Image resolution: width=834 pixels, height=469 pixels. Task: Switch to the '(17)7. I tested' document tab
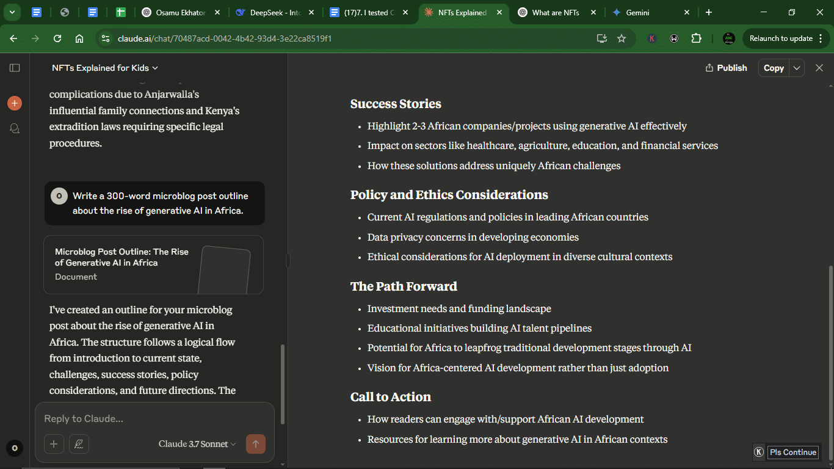370,12
